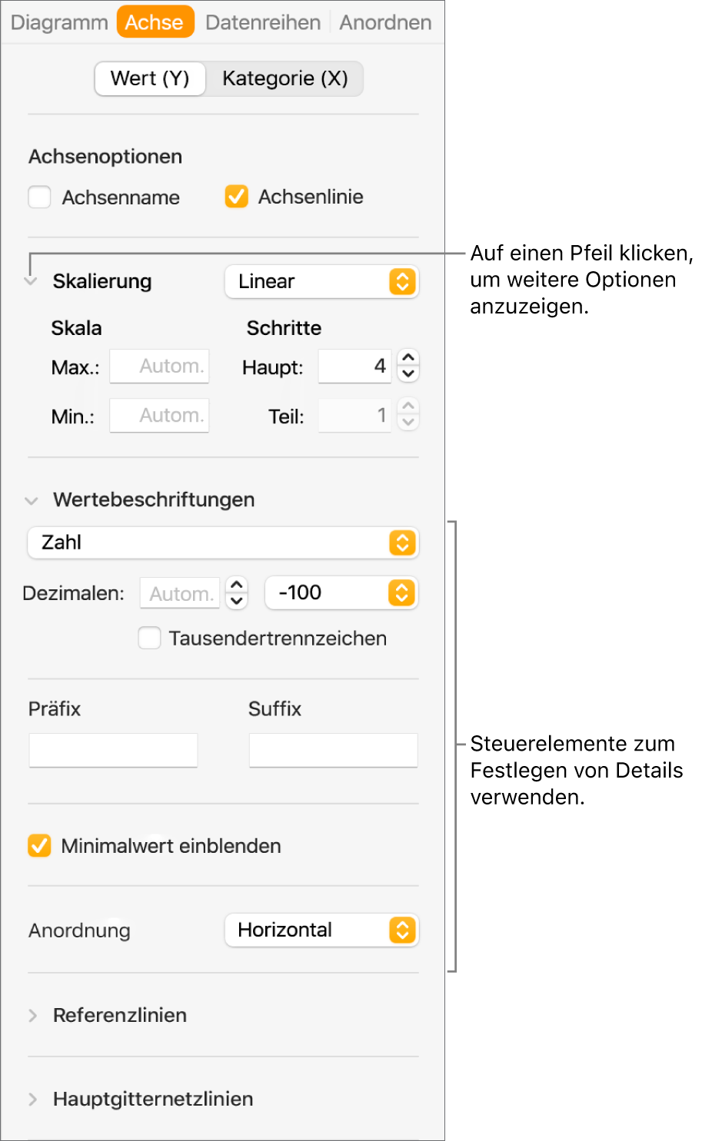Open the Horizontal Anordnung dropdown

tap(321, 930)
